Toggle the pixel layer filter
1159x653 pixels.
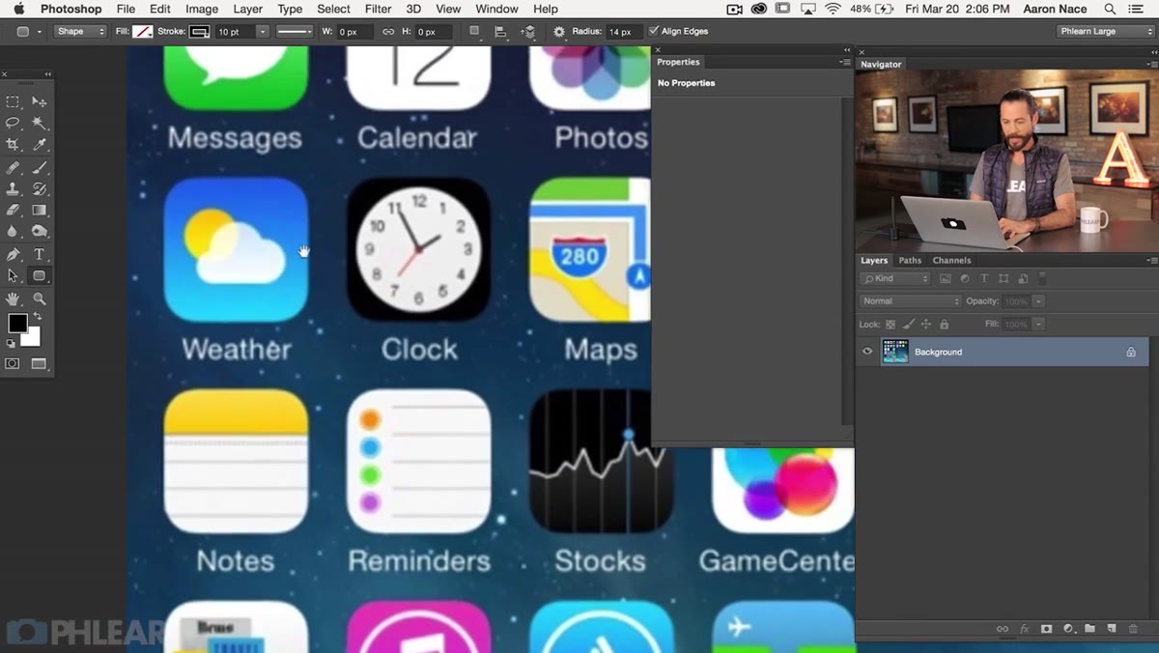pyautogui.click(x=946, y=278)
